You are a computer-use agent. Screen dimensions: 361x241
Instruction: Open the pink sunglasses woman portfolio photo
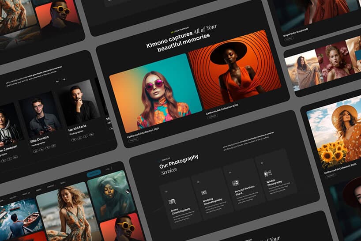coord(156,93)
